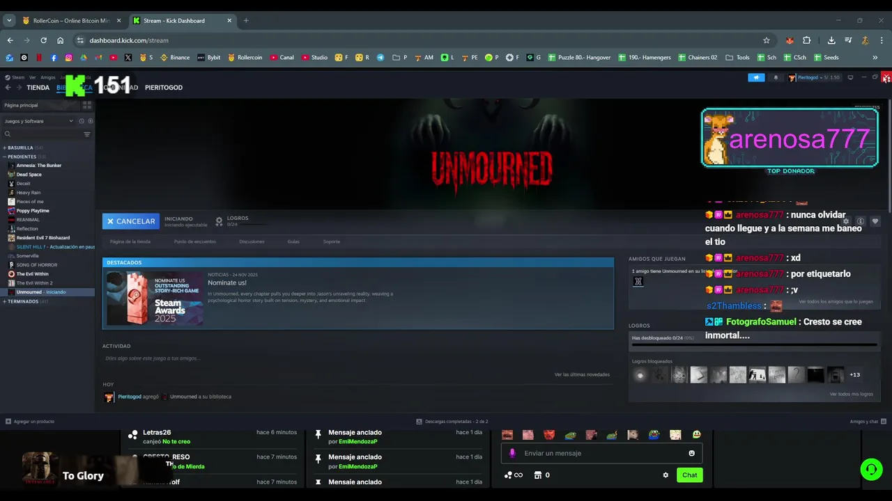Open Amigos y chat panel
This screenshot has height=501, width=892.
(x=868, y=422)
